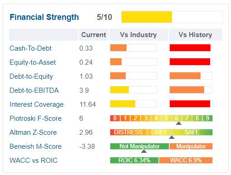Click the Beneish M-Score marker triangle

pos(144,151)
